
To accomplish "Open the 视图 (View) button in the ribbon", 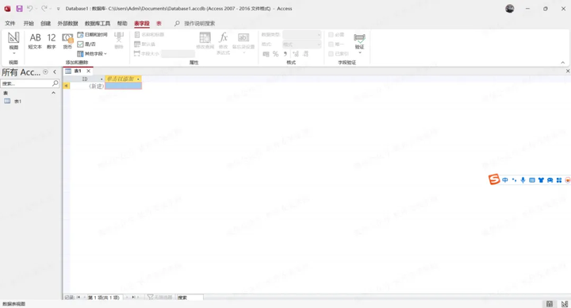I will coord(13,42).
